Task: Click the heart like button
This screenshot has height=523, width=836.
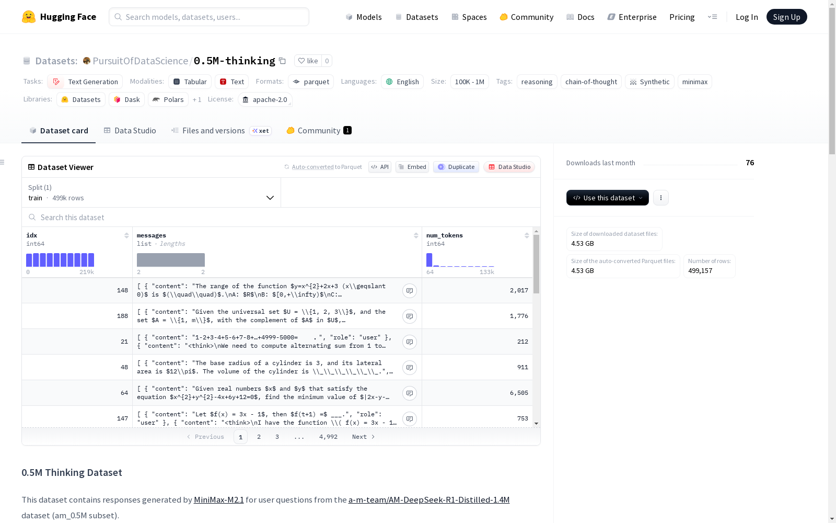Action: 308,61
